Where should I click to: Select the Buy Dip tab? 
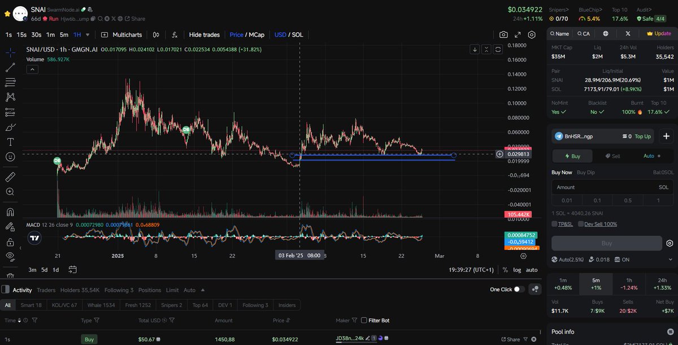click(x=585, y=172)
